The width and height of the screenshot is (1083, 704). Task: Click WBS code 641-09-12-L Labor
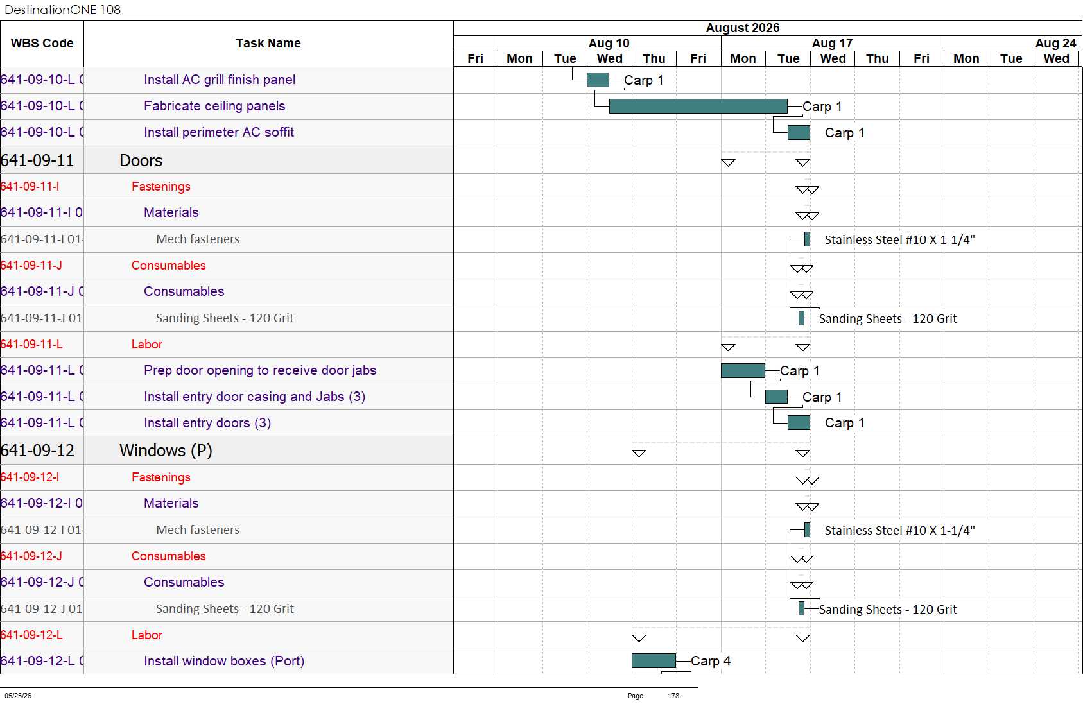[x=31, y=635]
